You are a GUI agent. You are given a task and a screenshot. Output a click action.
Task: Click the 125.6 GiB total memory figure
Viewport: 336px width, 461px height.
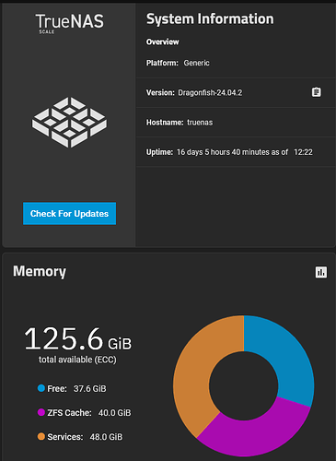[78, 338]
